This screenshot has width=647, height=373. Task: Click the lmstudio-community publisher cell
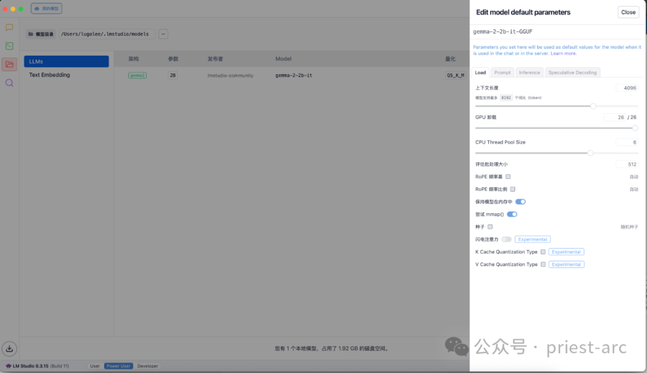230,75
